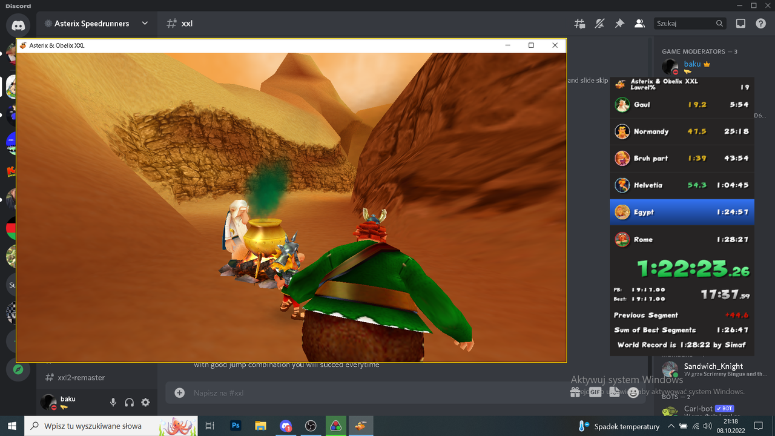This screenshot has width=775, height=436.
Task: Click GAME MODERATORS — 3 heading
Action: 699,51
